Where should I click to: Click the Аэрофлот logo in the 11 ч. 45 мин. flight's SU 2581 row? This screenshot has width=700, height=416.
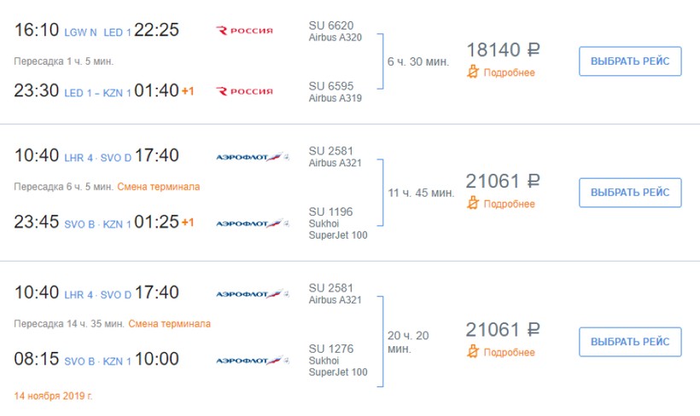(x=253, y=156)
